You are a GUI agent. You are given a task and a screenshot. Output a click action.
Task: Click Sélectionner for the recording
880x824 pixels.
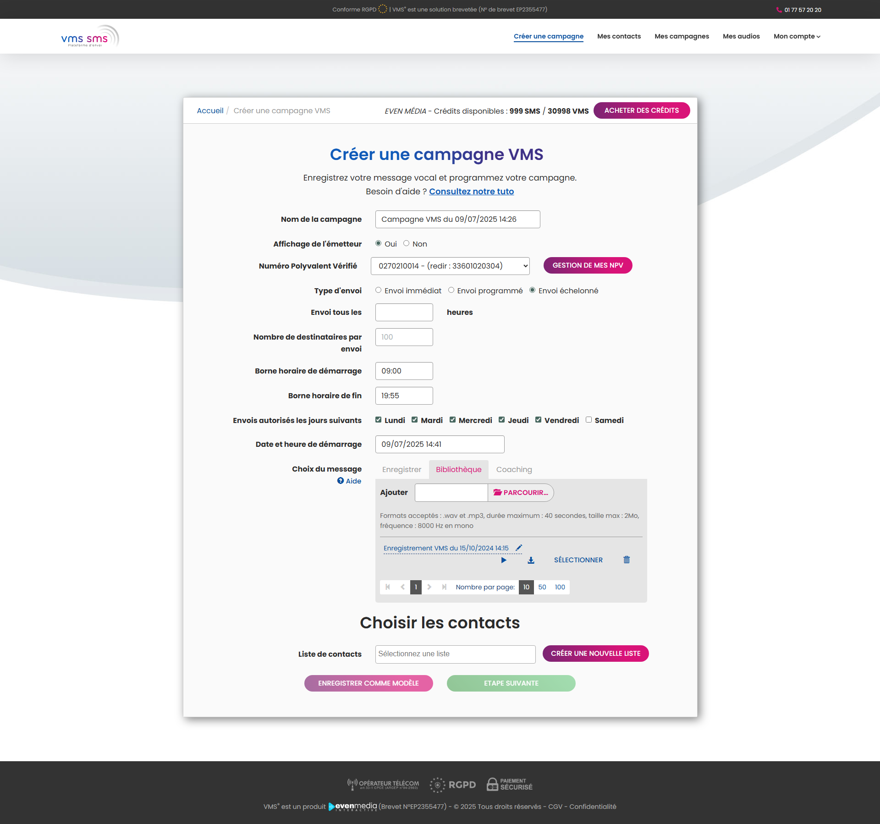tap(578, 560)
